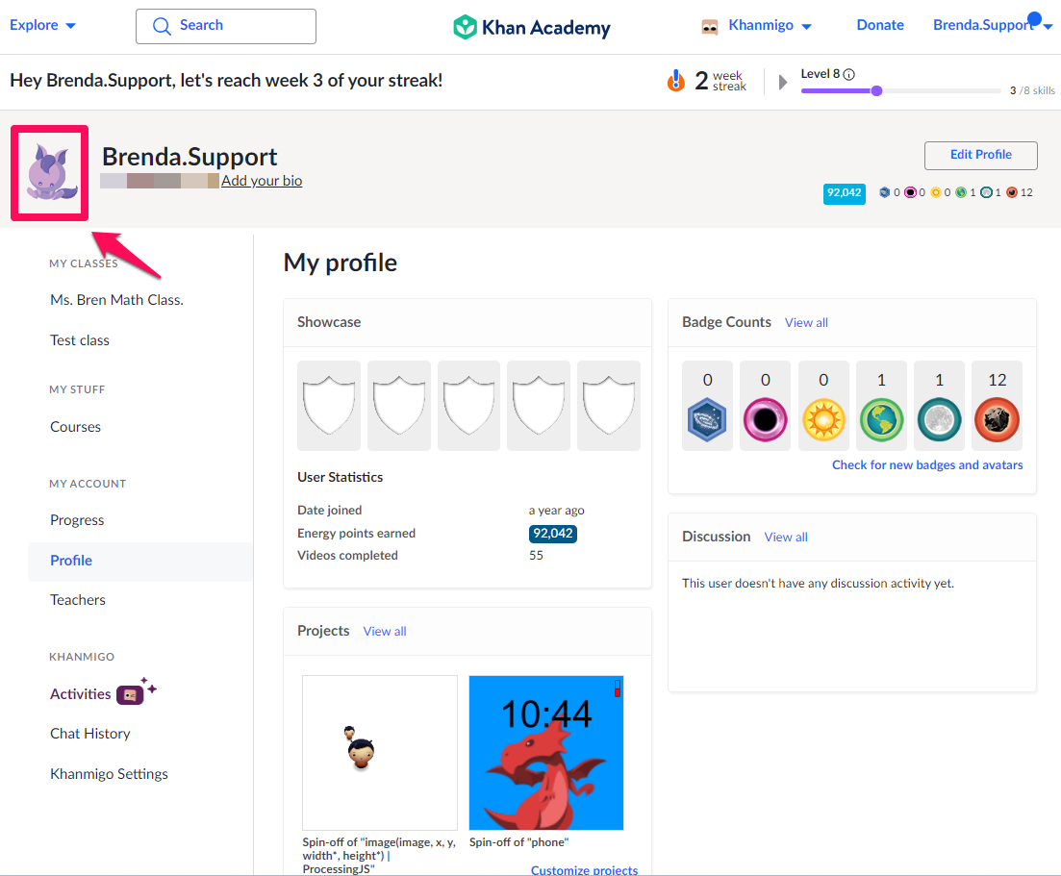Click Add your bio link
The image size is (1061, 876).
[262, 181]
